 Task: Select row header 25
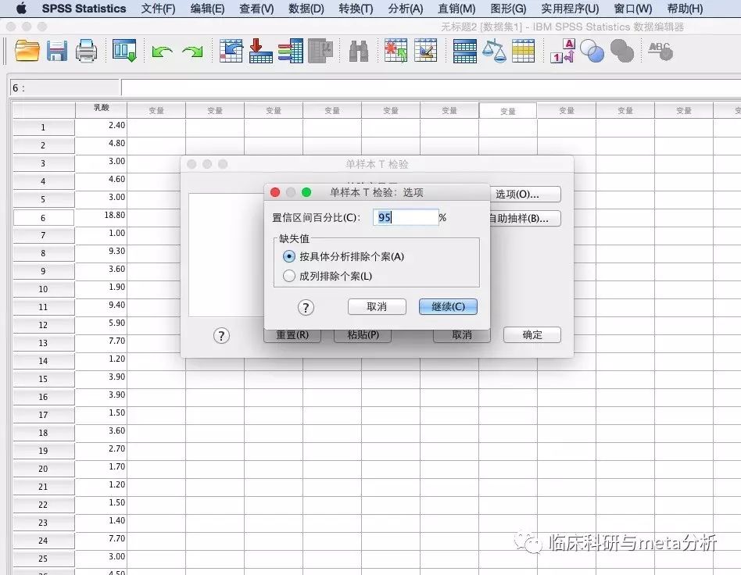[x=43, y=559]
